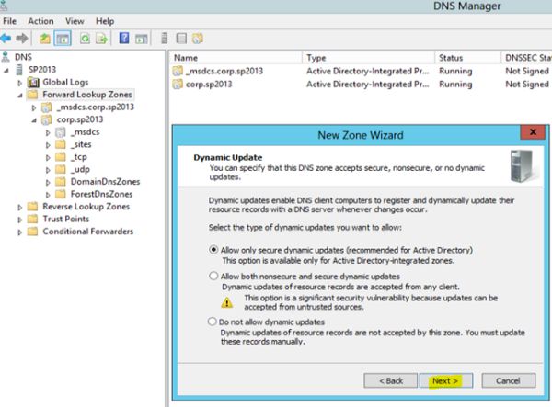
Task: Expand the Global Logs node
Action: [x=19, y=83]
